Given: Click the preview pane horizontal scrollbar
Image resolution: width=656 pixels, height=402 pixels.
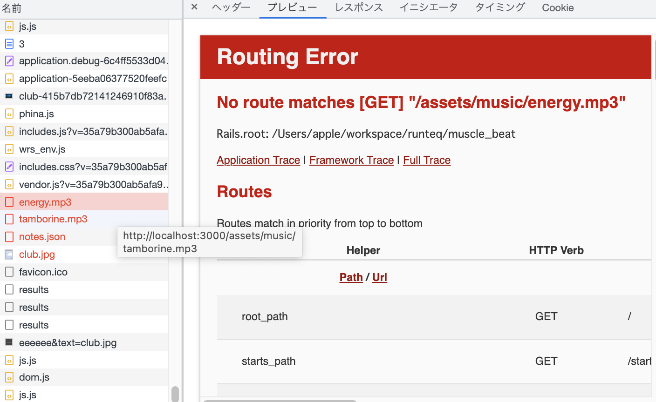Looking at the screenshot, I should pyautogui.click(x=280, y=400).
